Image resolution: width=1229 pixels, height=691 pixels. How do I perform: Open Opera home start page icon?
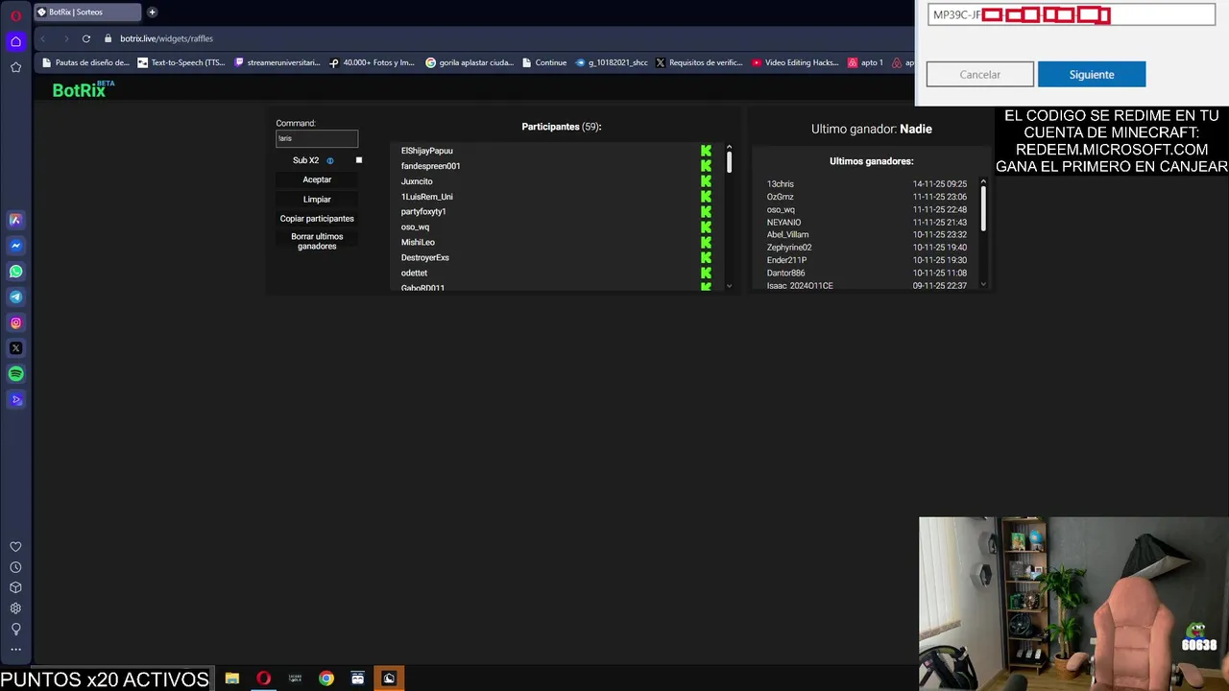coord(15,41)
